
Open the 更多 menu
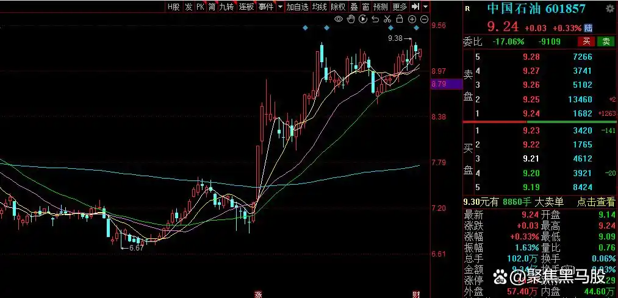coord(400,7)
